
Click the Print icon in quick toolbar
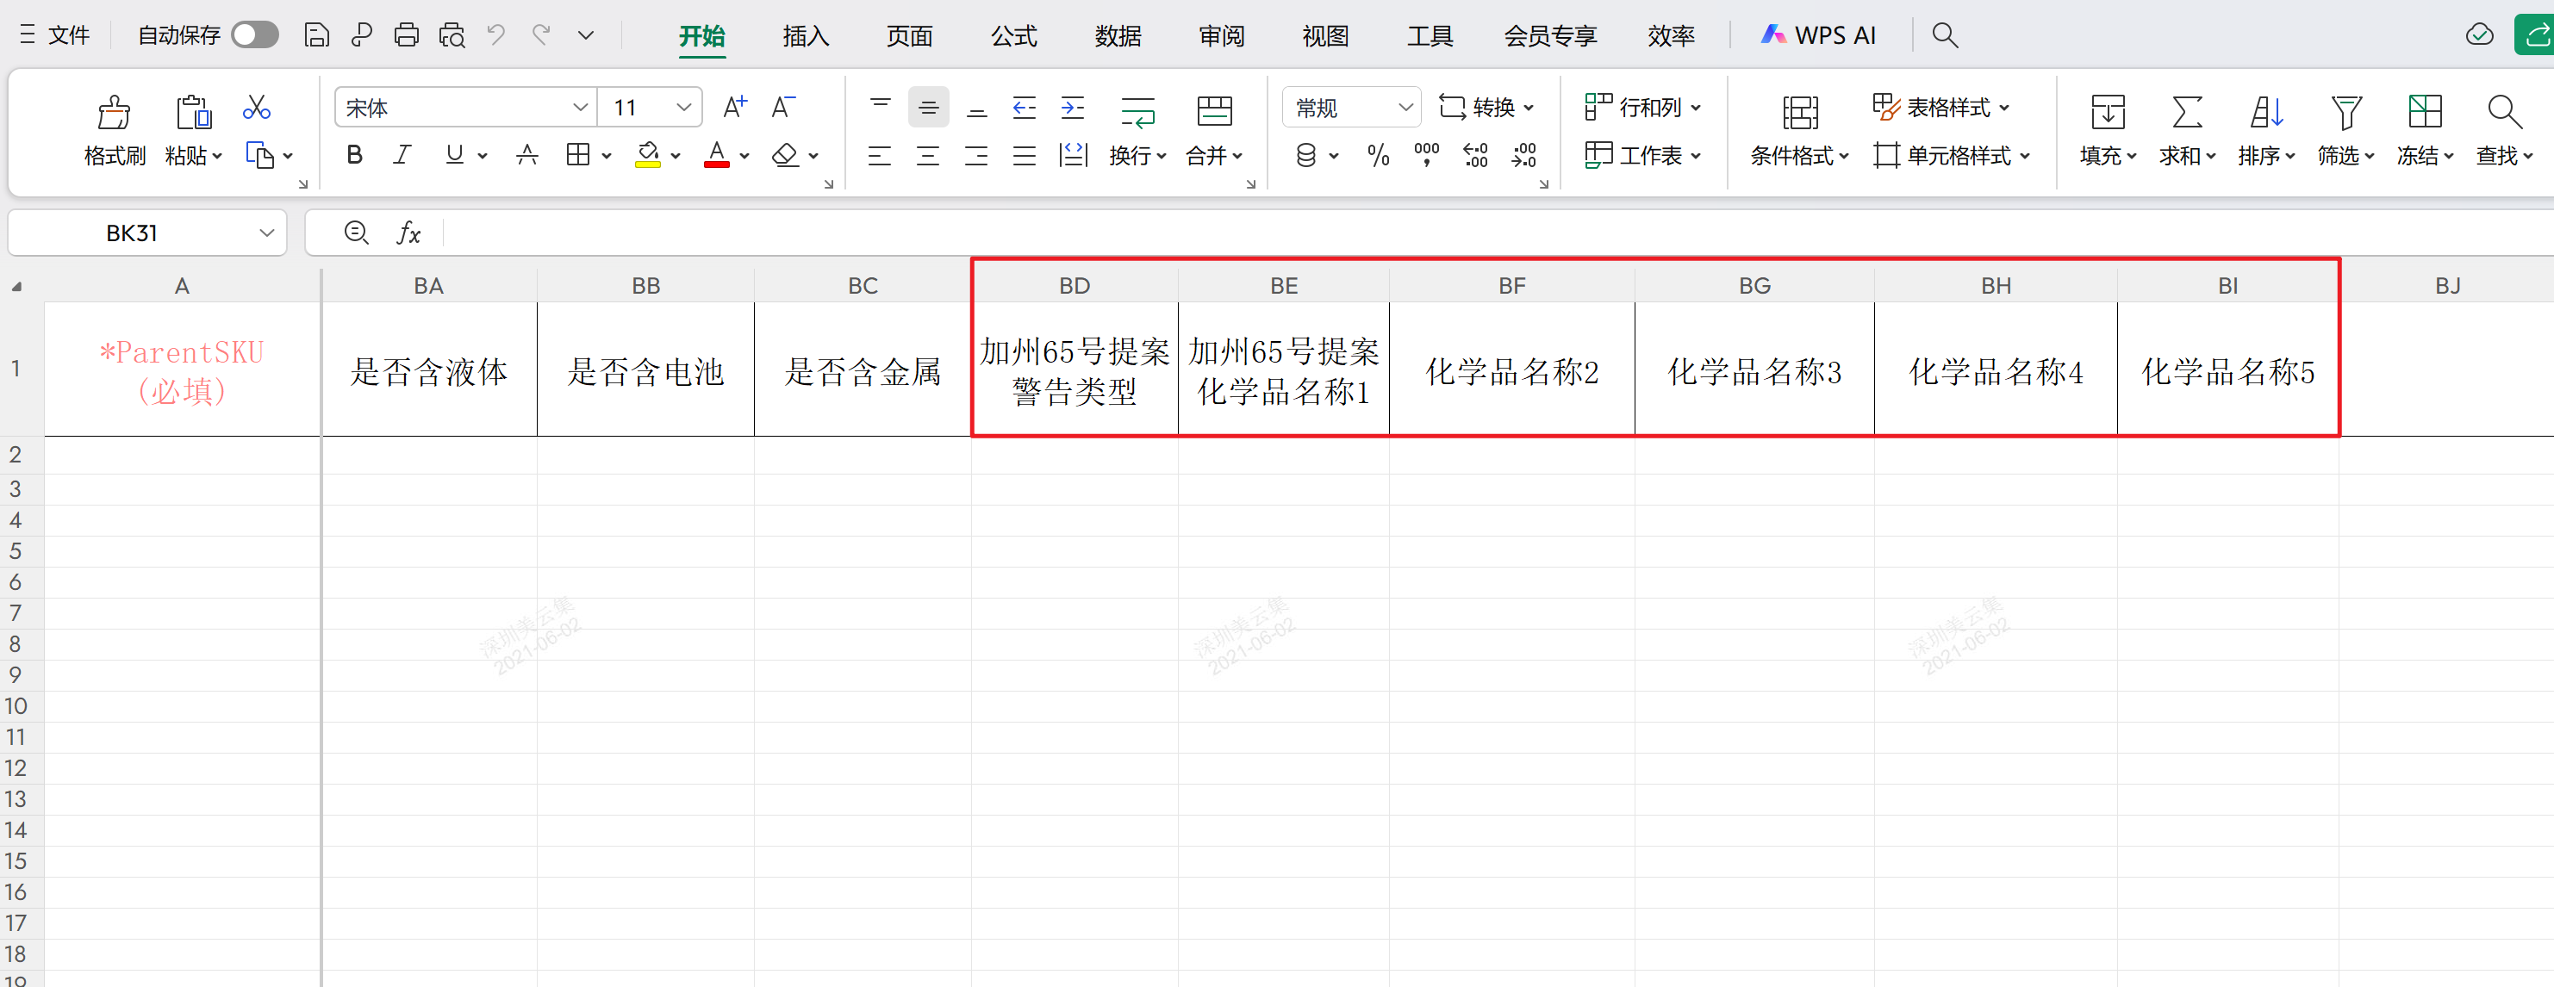pos(407,35)
